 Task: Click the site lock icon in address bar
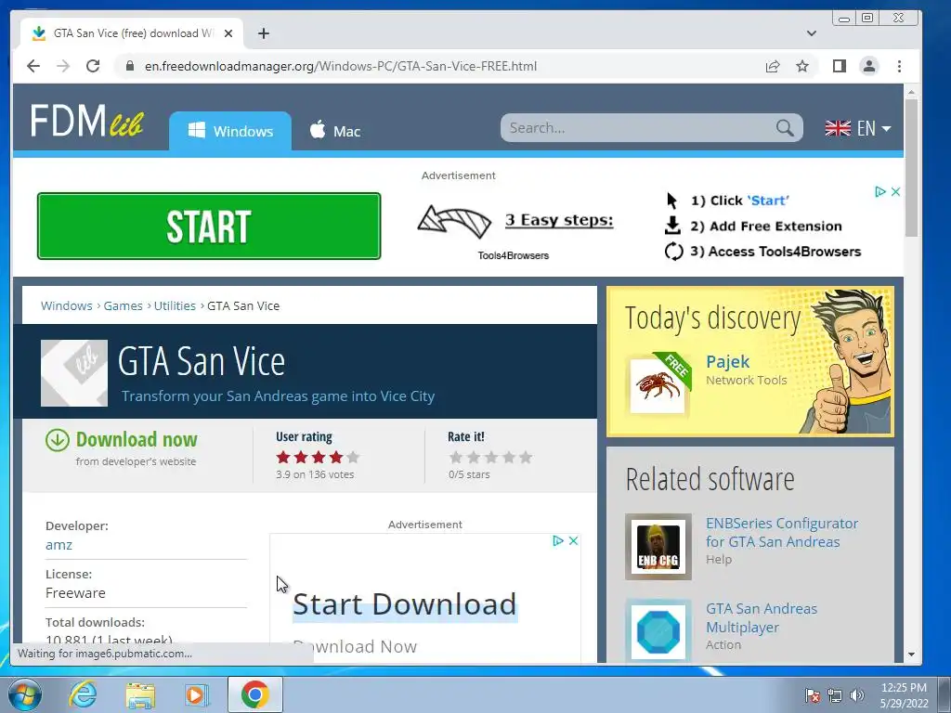[129, 66]
